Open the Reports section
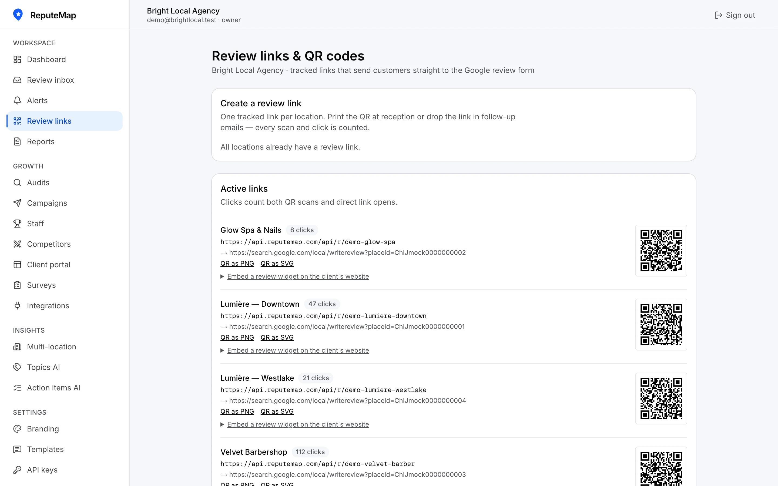Image resolution: width=778 pixels, height=486 pixels. point(65,142)
